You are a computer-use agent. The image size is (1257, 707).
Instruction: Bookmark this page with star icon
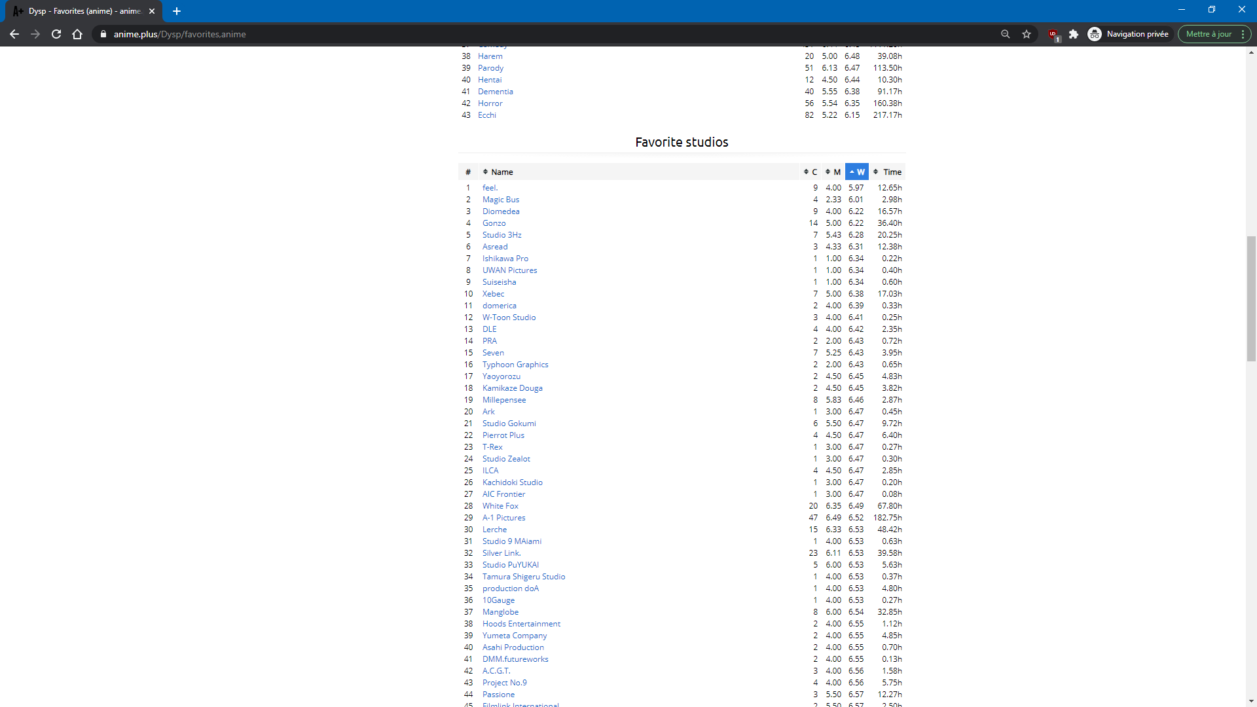1027,34
